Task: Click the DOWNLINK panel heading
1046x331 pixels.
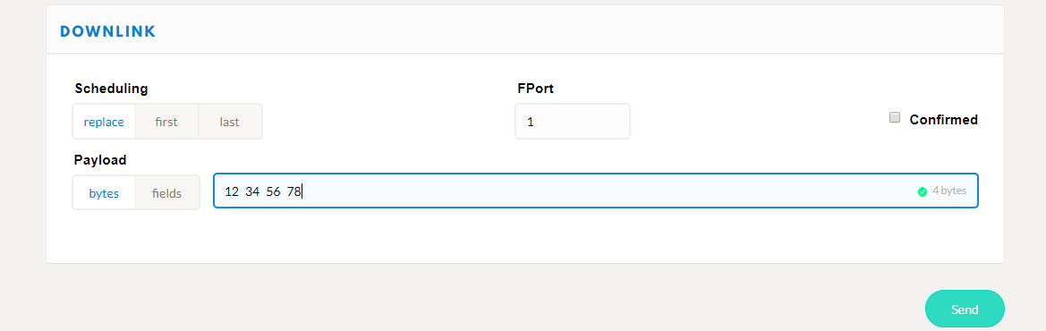Action: click(107, 30)
